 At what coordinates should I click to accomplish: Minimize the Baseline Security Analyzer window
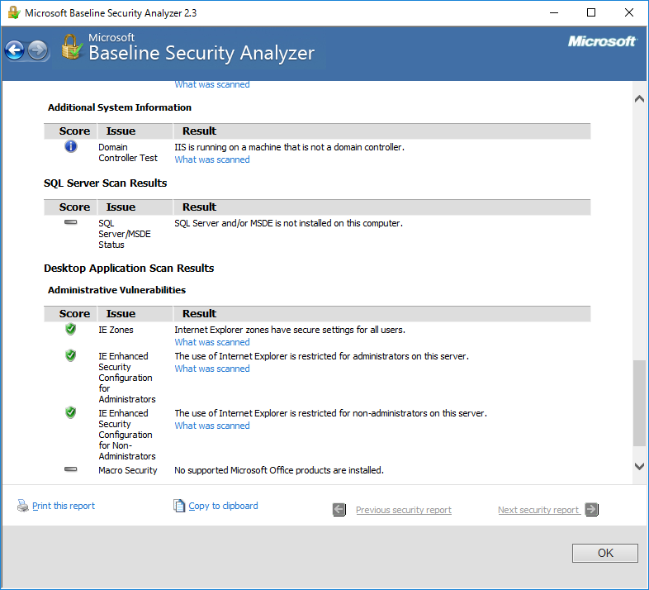554,13
